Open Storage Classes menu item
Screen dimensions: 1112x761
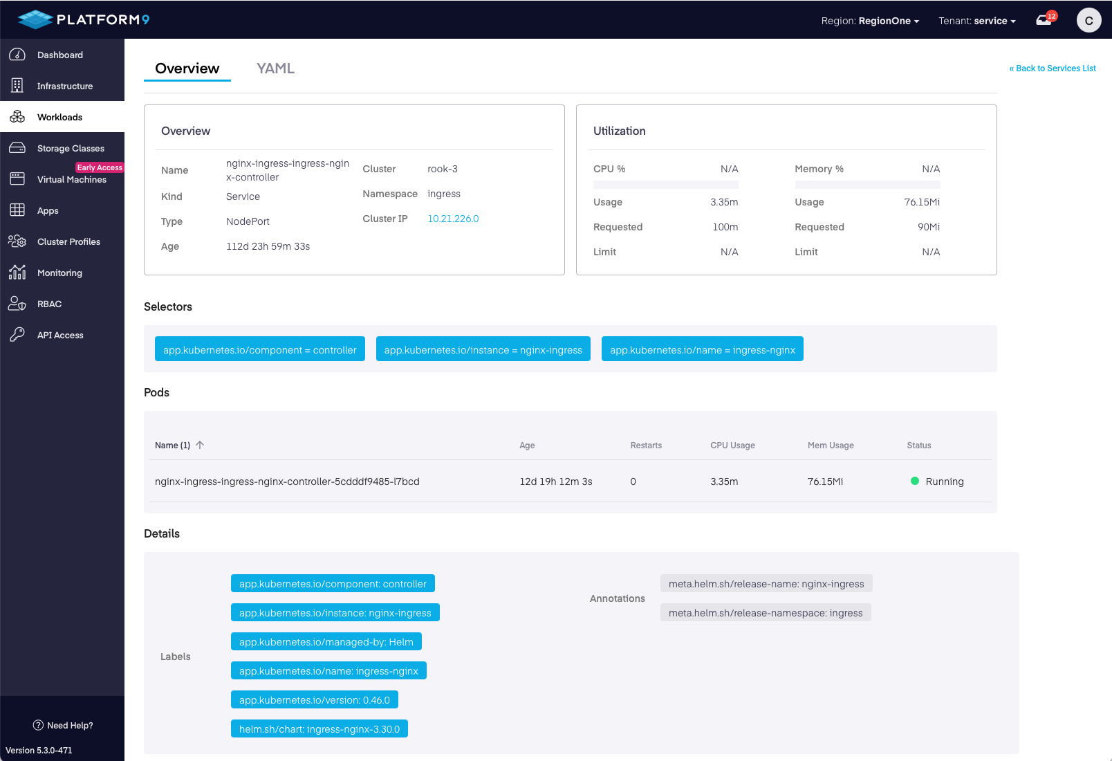coord(62,148)
